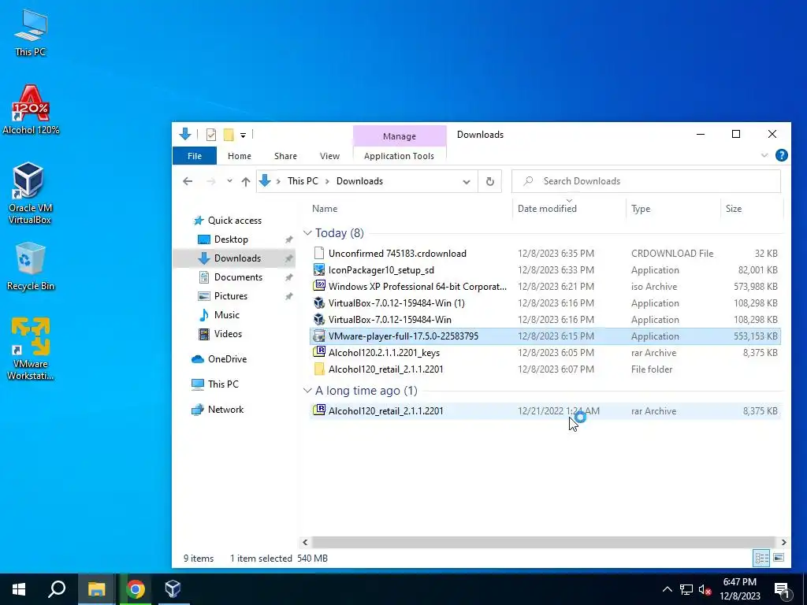Open This PC desktop icon
This screenshot has height=605, width=807.
point(31,32)
